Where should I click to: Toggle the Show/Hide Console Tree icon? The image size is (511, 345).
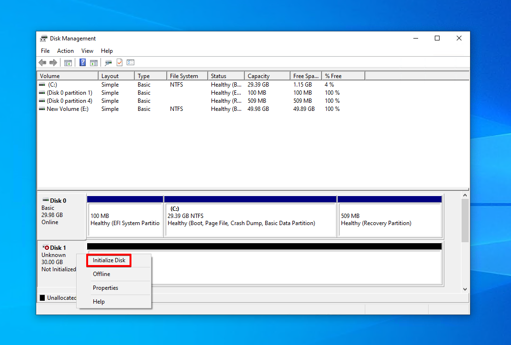point(68,62)
